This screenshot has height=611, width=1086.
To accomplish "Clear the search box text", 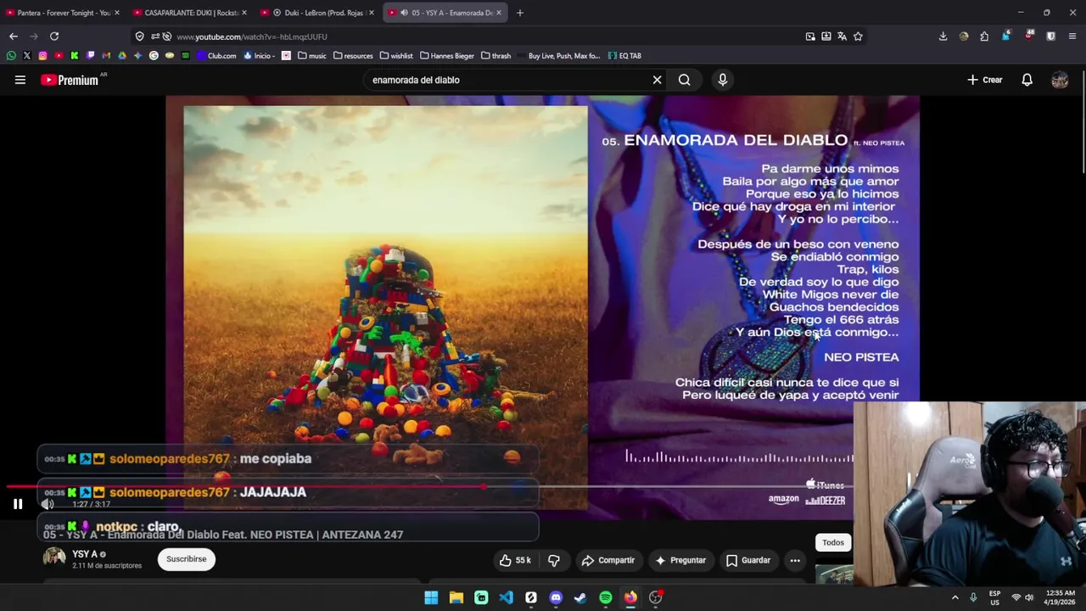I will (657, 80).
